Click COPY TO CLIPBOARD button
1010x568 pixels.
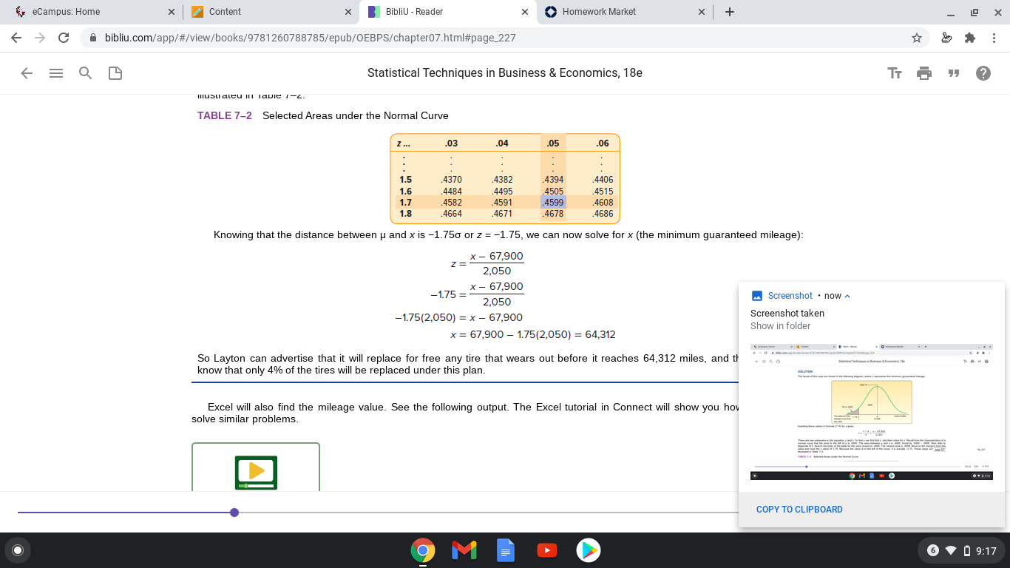point(799,510)
